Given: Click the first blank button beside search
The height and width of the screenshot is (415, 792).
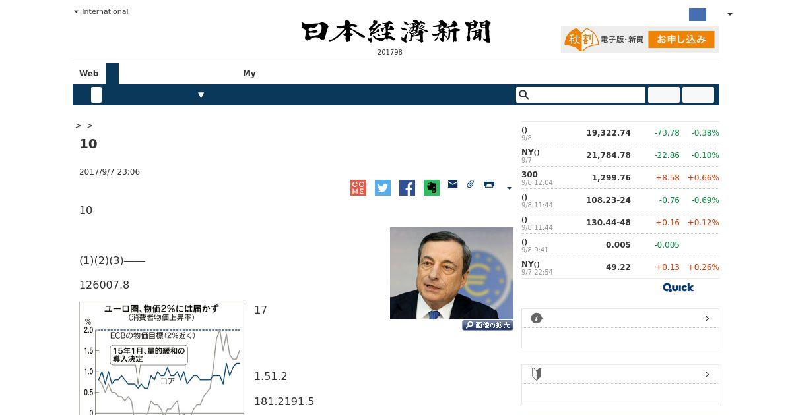Looking at the screenshot, I should click(664, 95).
